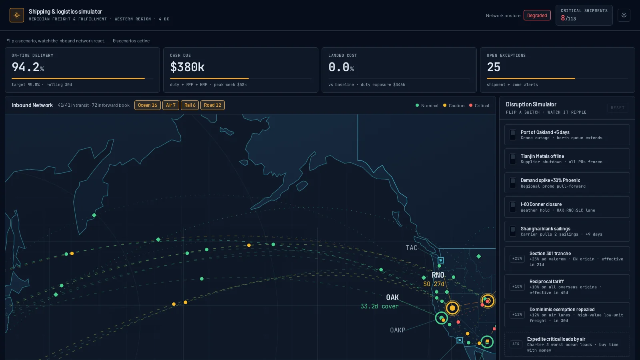Click the "Network posture" label

pyautogui.click(x=503, y=16)
